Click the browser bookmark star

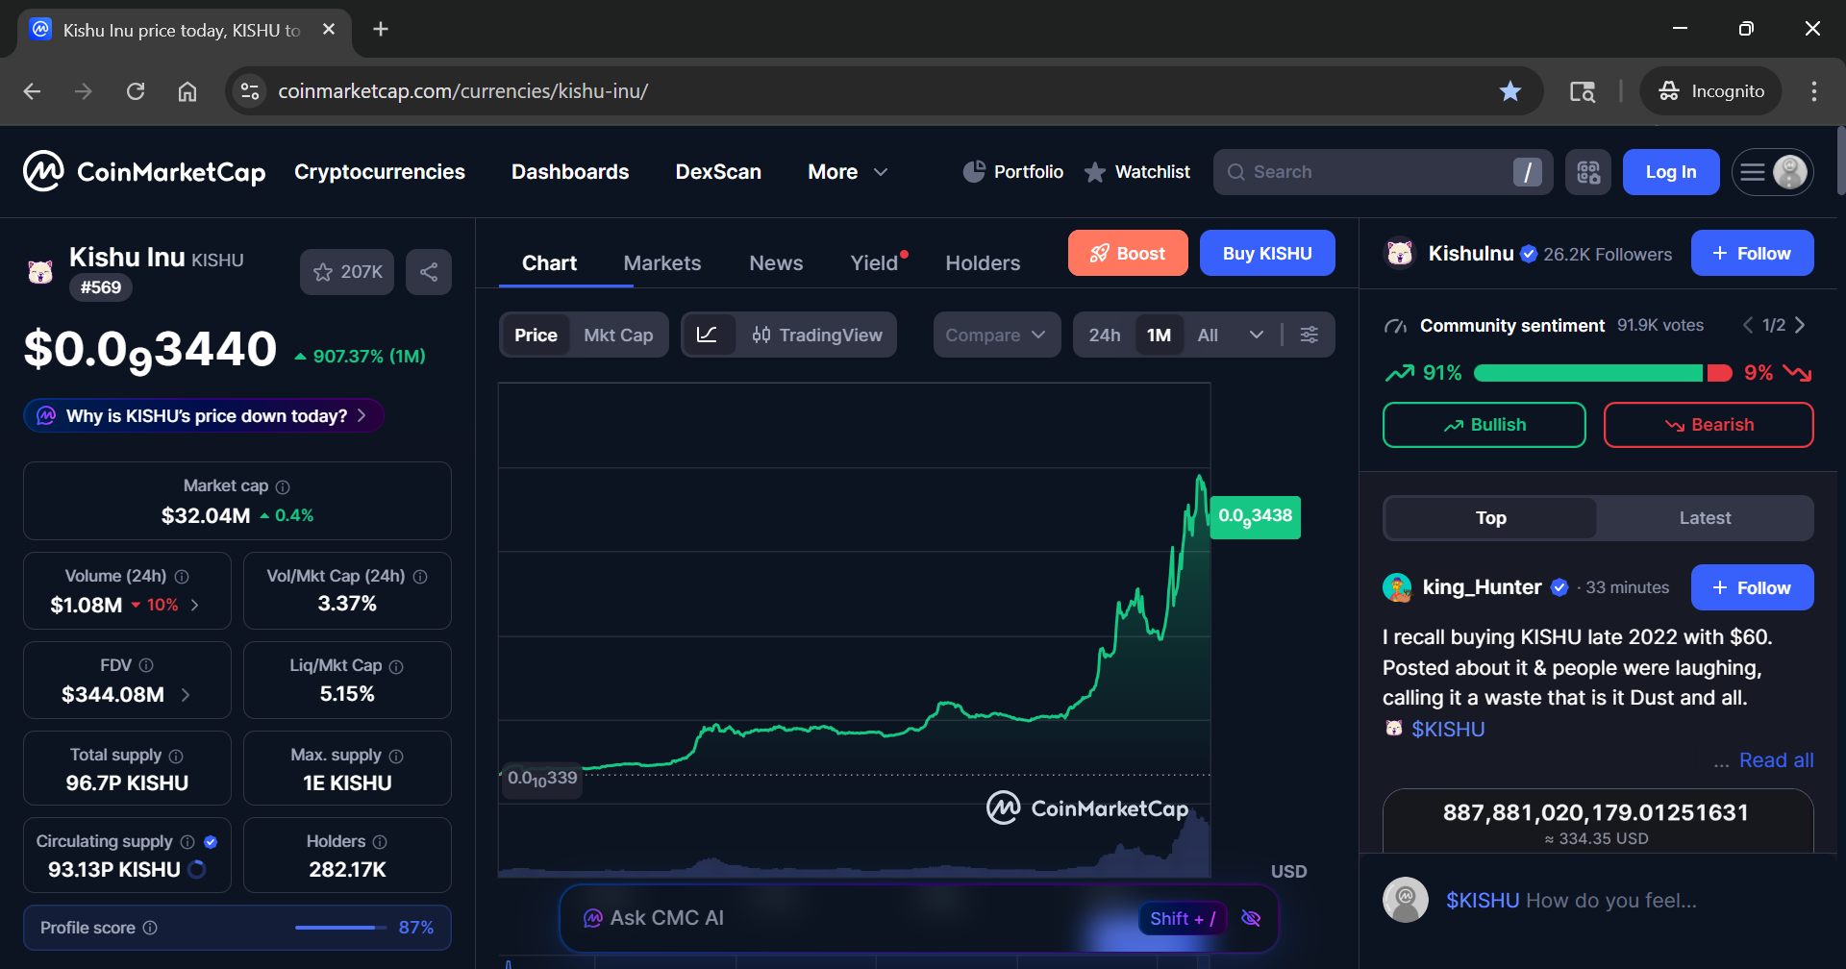[1510, 91]
